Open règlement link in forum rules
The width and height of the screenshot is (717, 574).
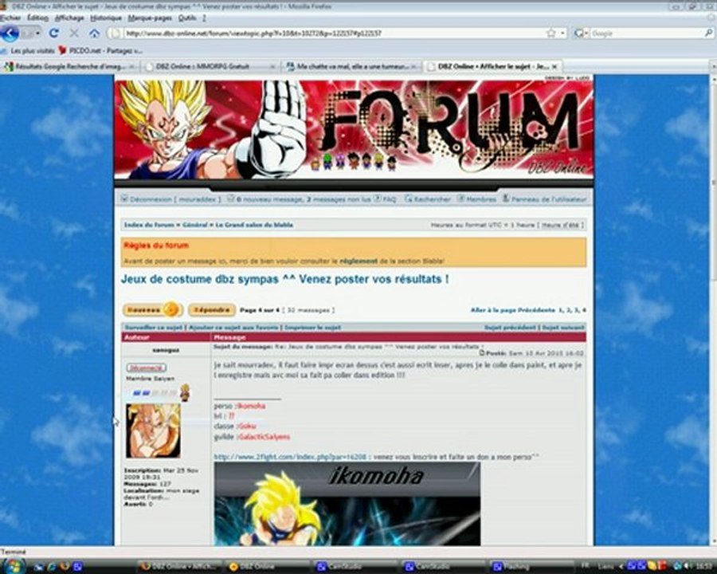pyautogui.click(x=358, y=261)
